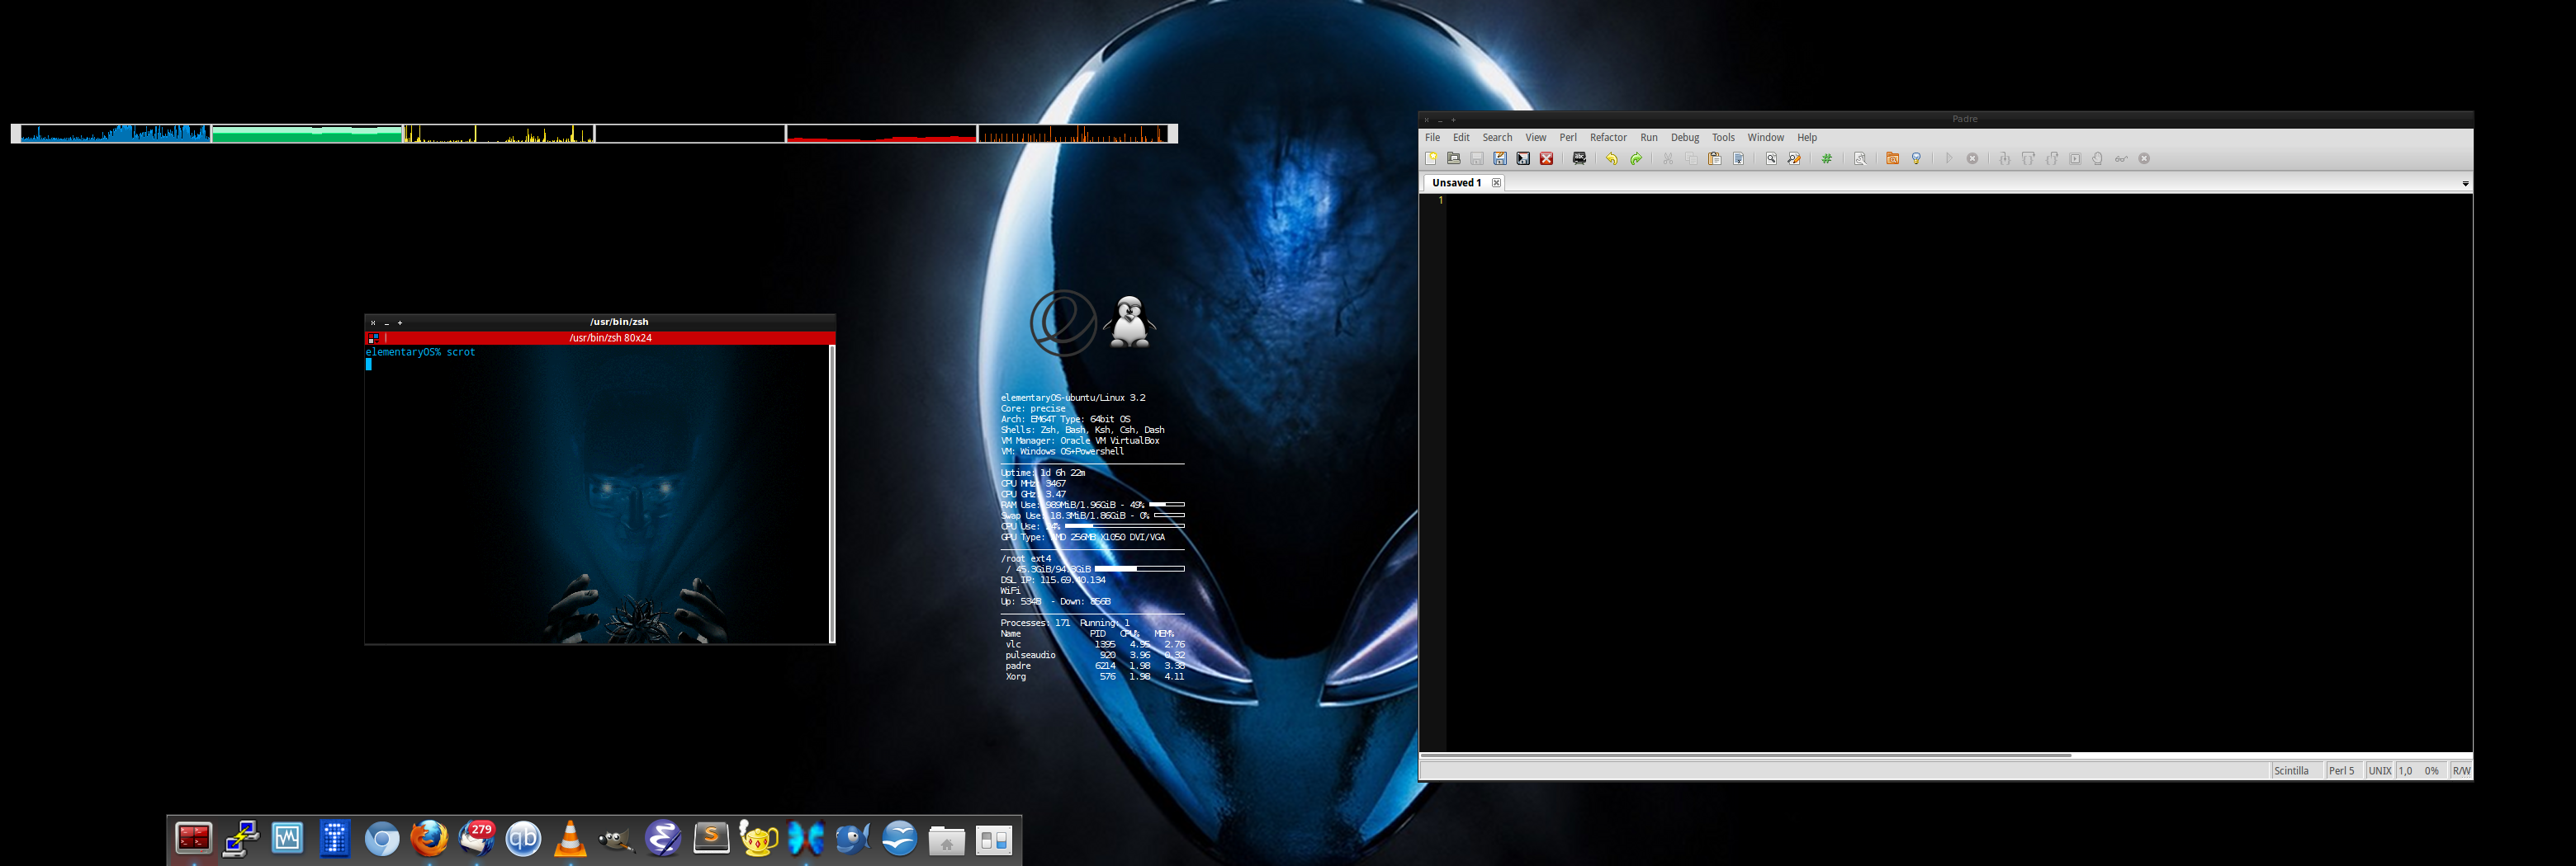Open the Search menu
This screenshot has width=2576, height=866.
(x=1497, y=138)
